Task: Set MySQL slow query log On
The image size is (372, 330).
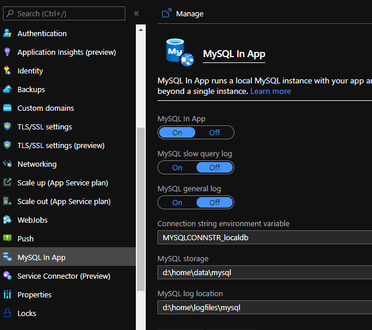Action: 177,167
